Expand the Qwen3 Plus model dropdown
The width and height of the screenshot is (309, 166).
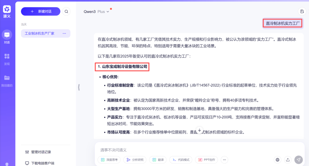click(96, 11)
